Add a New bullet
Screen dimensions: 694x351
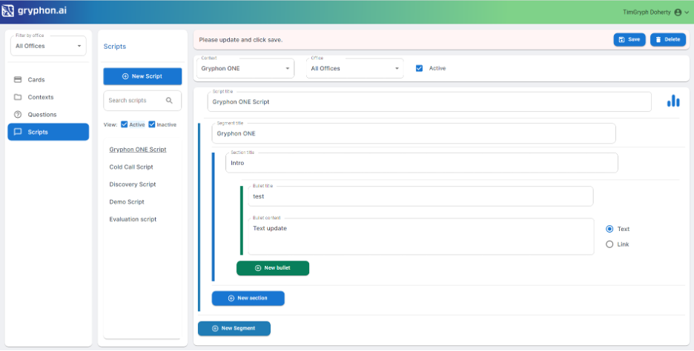(273, 268)
